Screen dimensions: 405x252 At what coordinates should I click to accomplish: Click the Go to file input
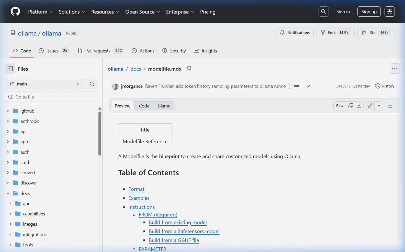point(51,97)
